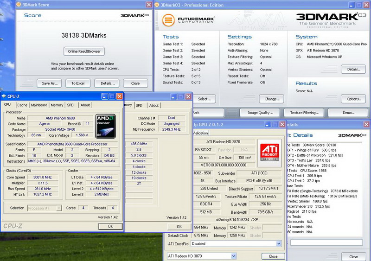Click the Bus Speed value 261.0 MHz
This screenshot has width=371, height=261.
pos(43,189)
